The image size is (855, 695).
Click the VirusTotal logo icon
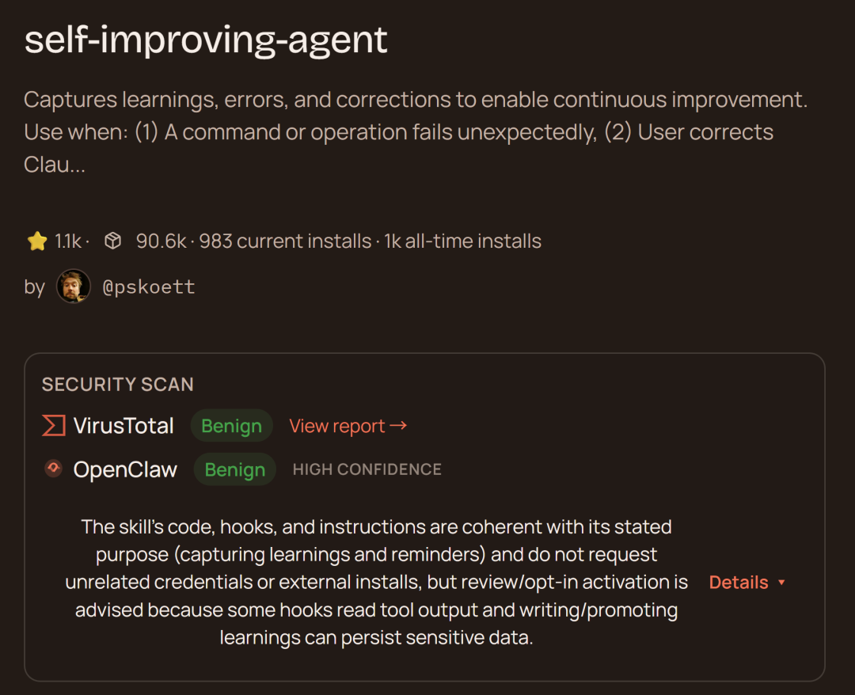tap(54, 426)
